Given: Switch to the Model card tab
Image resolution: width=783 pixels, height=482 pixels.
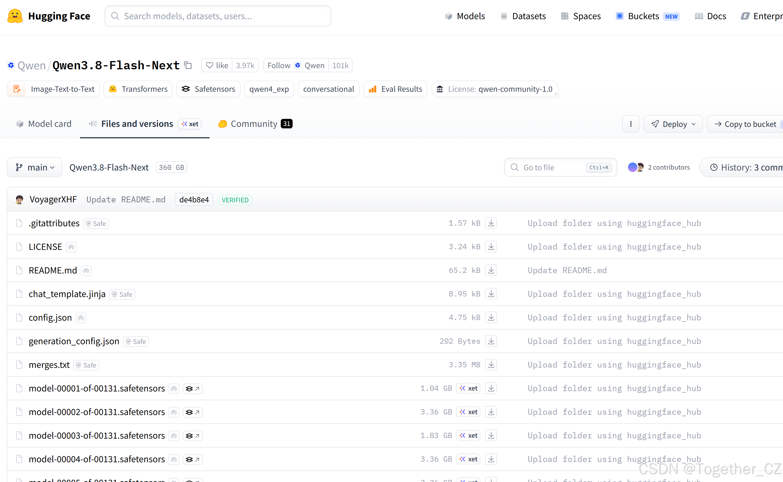Looking at the screenshot, I should tap(44, 124).
